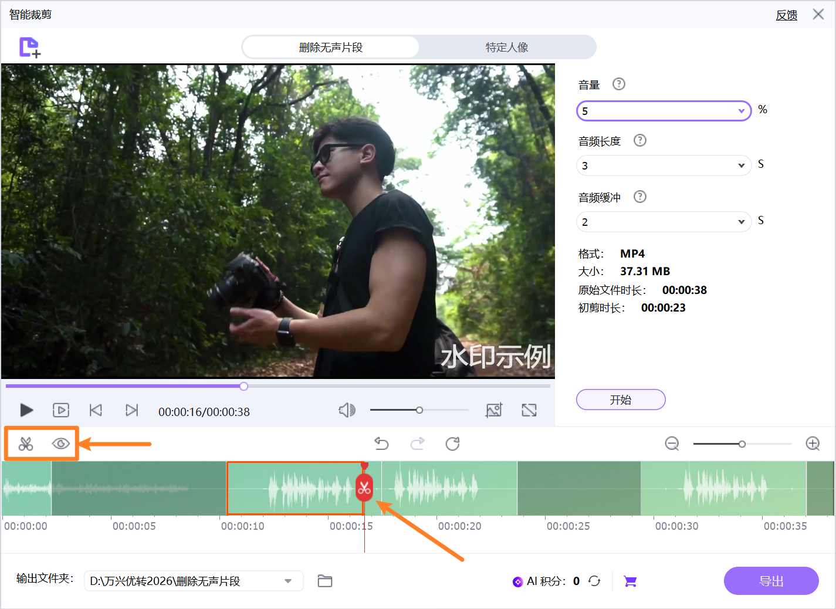Image resolution: width=836 pixels, height=609 pixels.
Task: Click the refresh icon beside AI积分 count
Action: point(594,581)
